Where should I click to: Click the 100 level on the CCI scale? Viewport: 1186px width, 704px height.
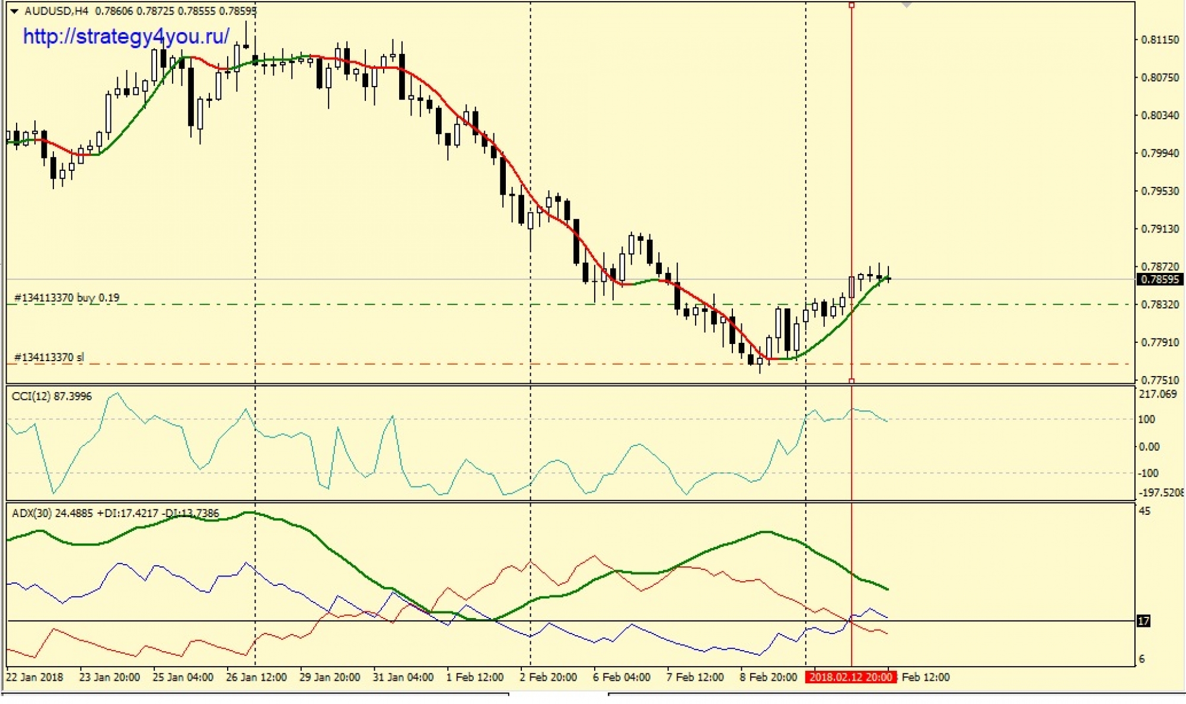point(1146,419)
